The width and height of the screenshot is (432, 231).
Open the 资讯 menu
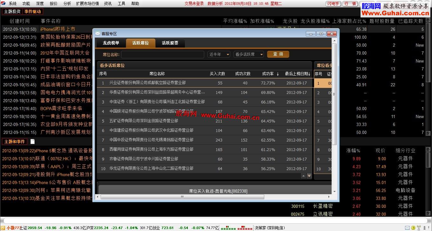point(108,4)
